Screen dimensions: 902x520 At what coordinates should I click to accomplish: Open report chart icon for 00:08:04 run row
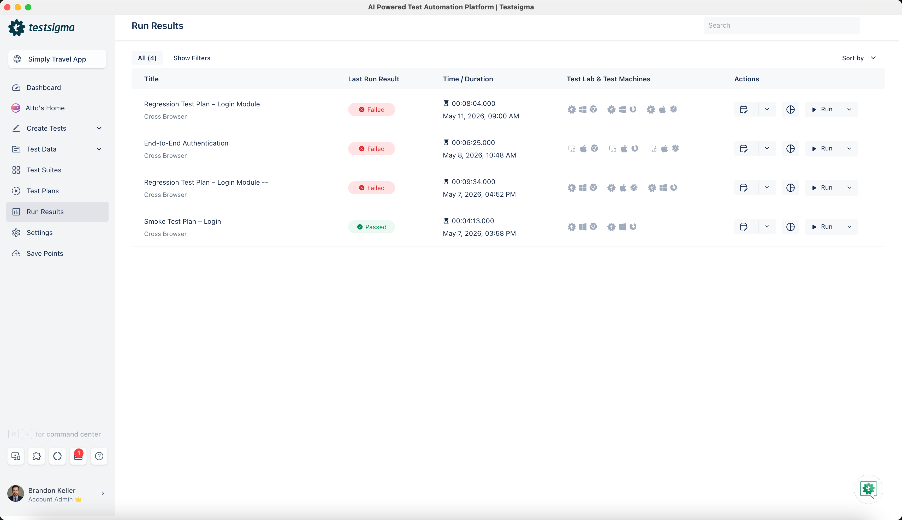coord(791,109)
